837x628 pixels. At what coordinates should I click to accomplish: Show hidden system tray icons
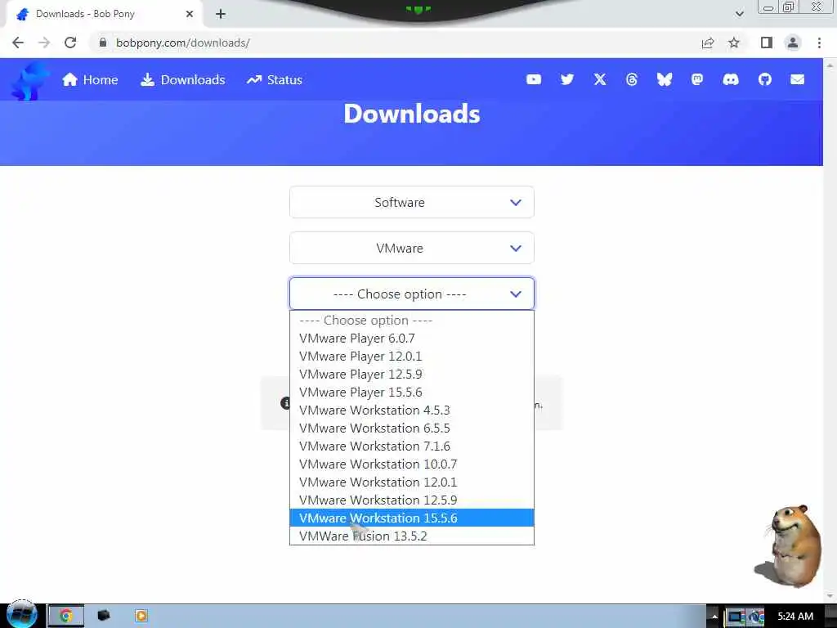coord(714,617)
